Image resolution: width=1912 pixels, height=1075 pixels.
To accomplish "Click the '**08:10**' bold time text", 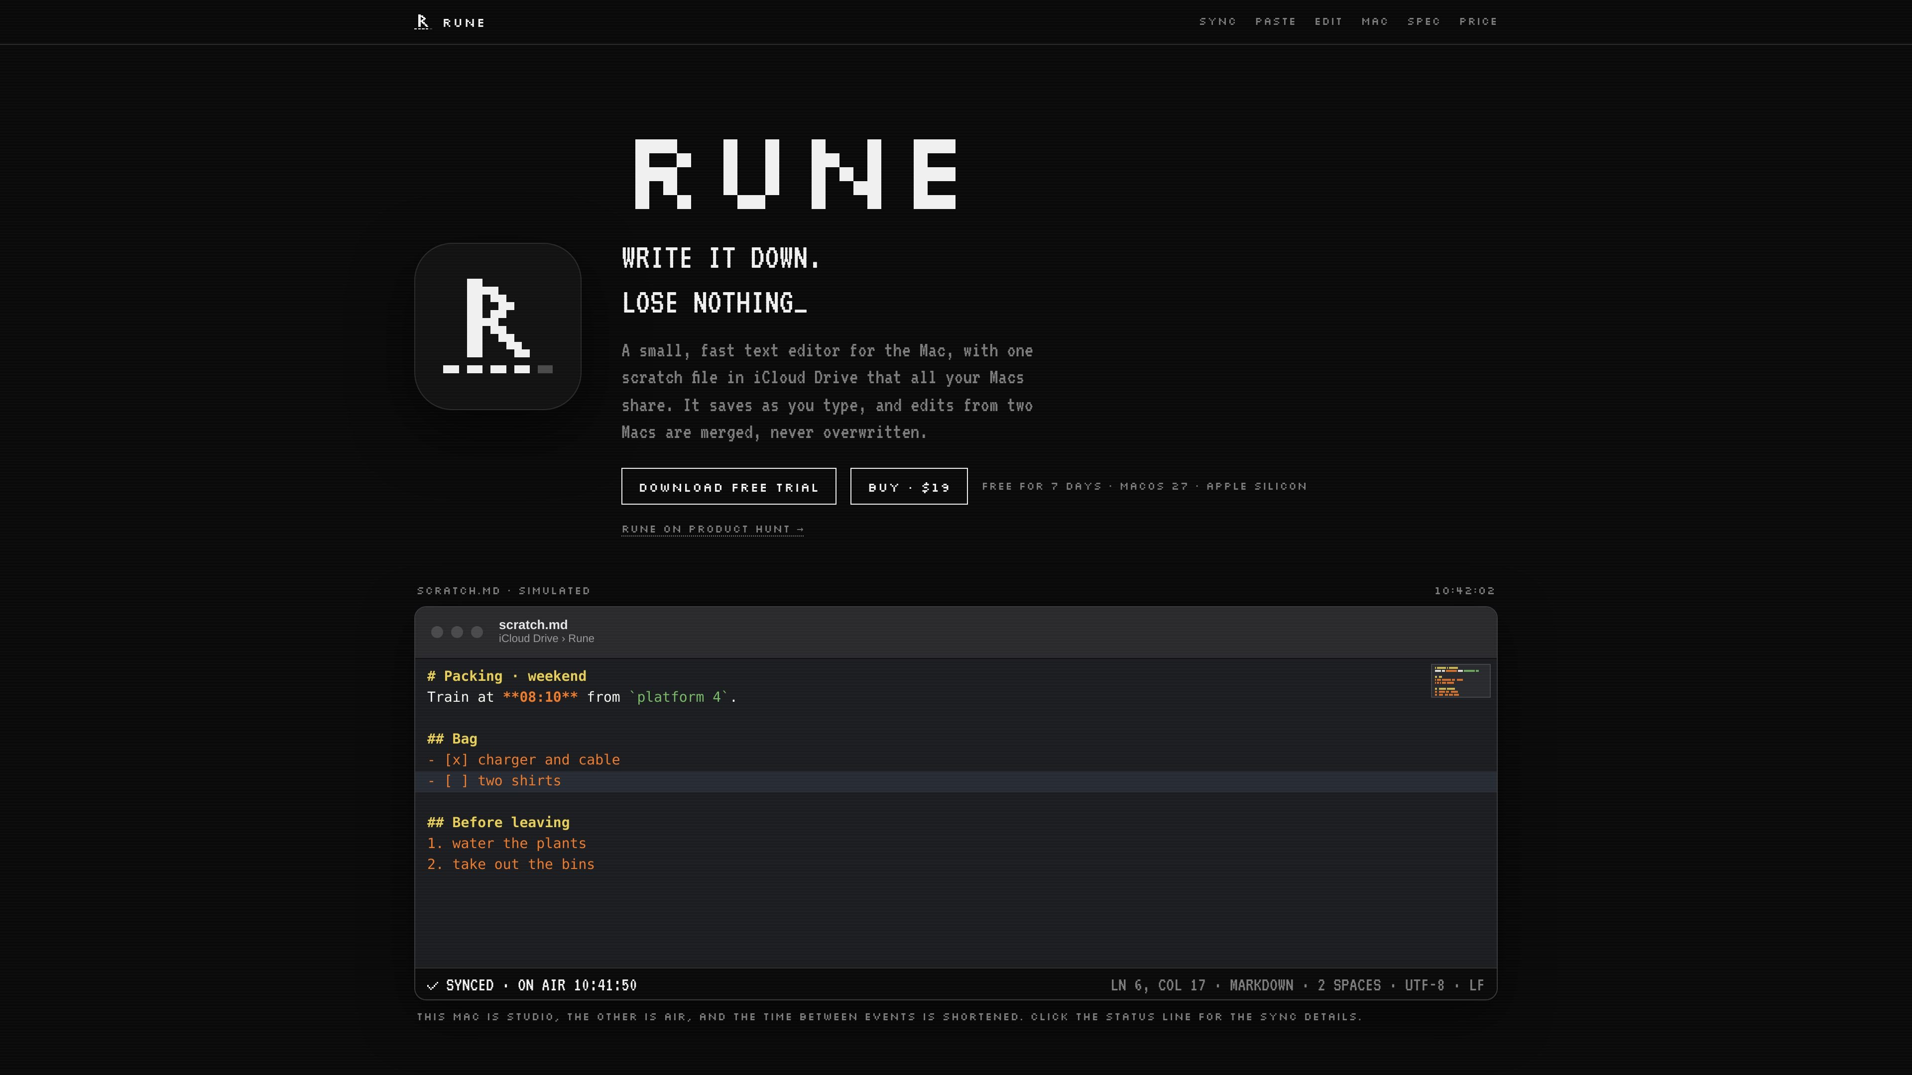I will point(540,697).
